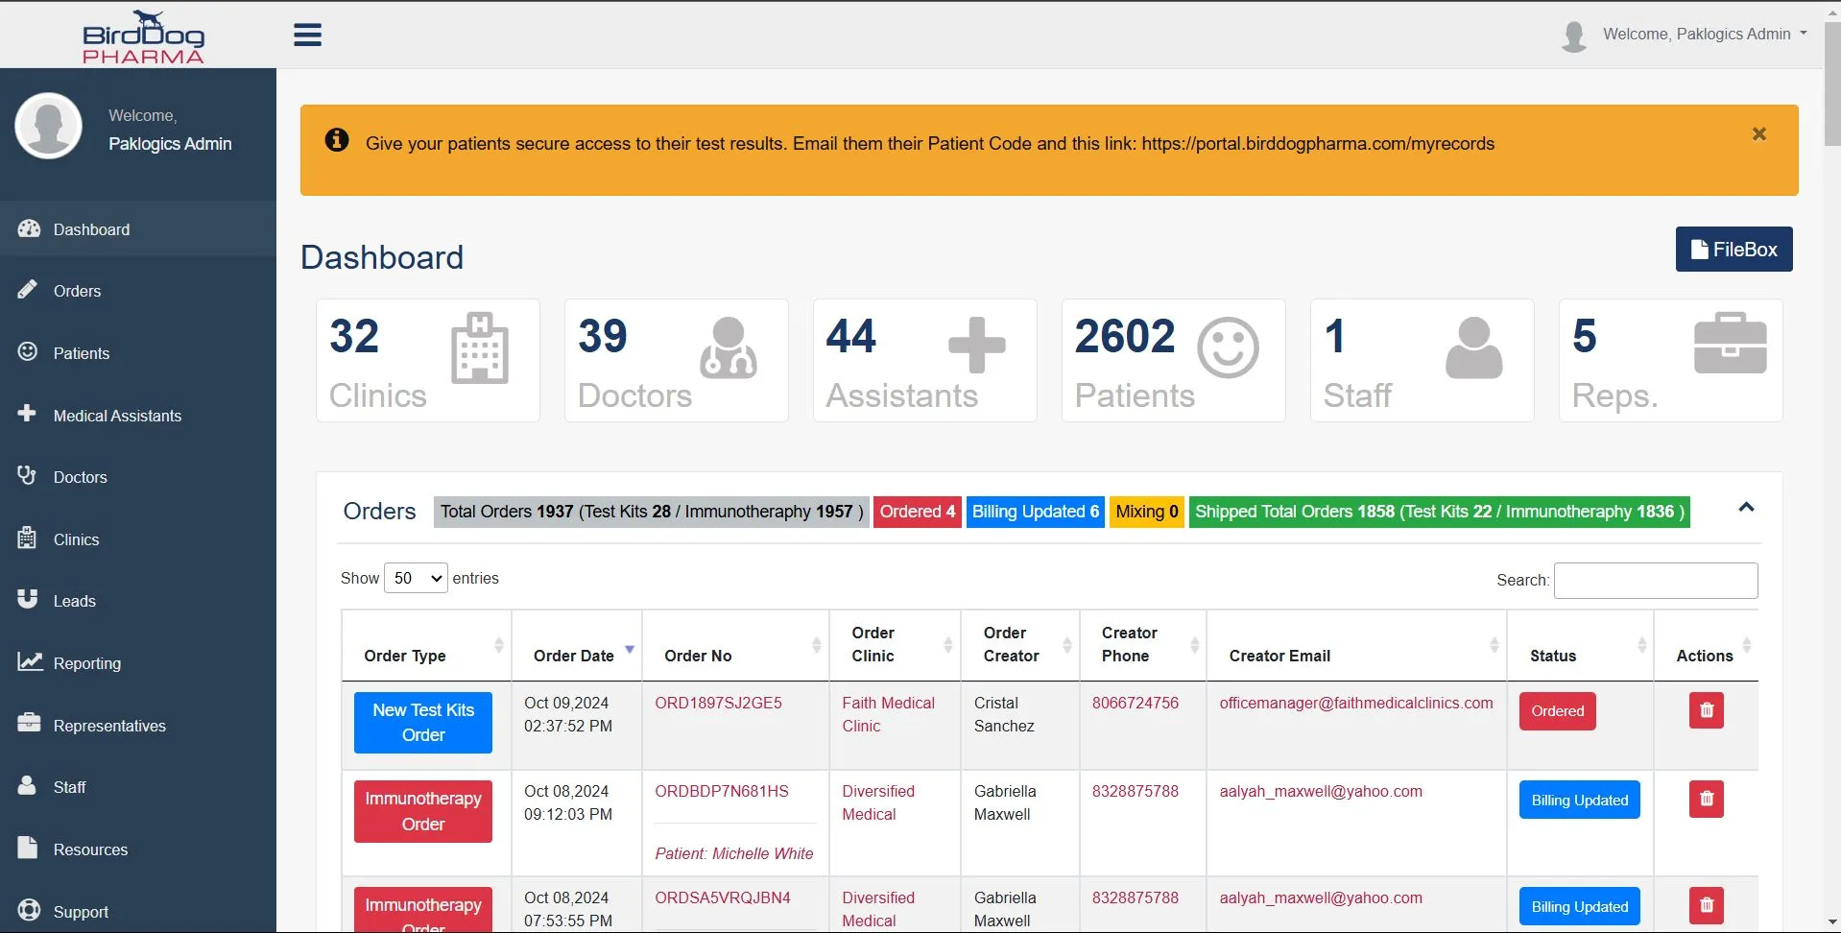The image size is (1841, 933).
Task: Sort the table by Order Date column
Action: pos(574,656)
